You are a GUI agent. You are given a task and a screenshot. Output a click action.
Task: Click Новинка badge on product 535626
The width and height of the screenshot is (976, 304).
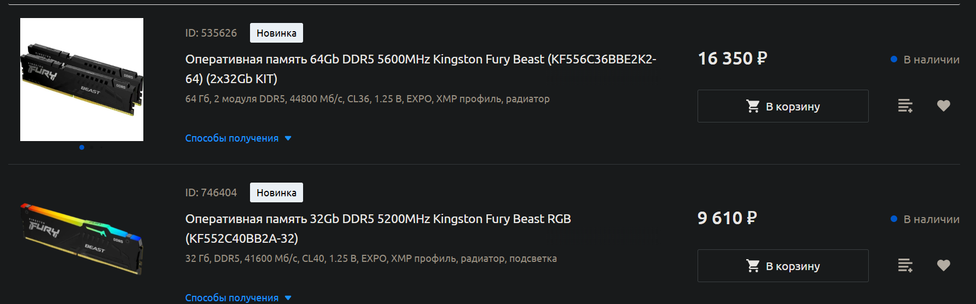click(x=276, y=33)
